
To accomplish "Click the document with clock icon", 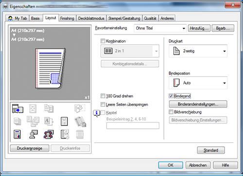I will tap(65, 134).
